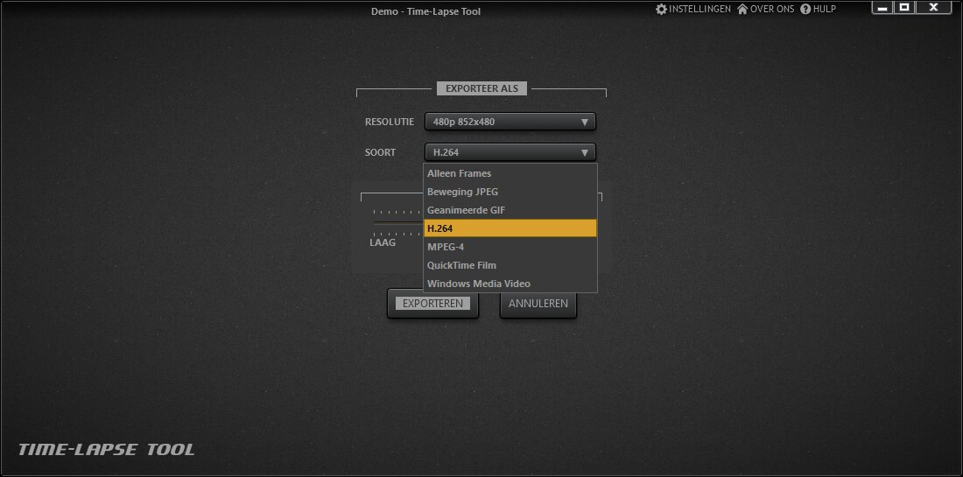Click the quality slider track above LAAG
The image size is (963, 477).
click(x=397, y=222)
